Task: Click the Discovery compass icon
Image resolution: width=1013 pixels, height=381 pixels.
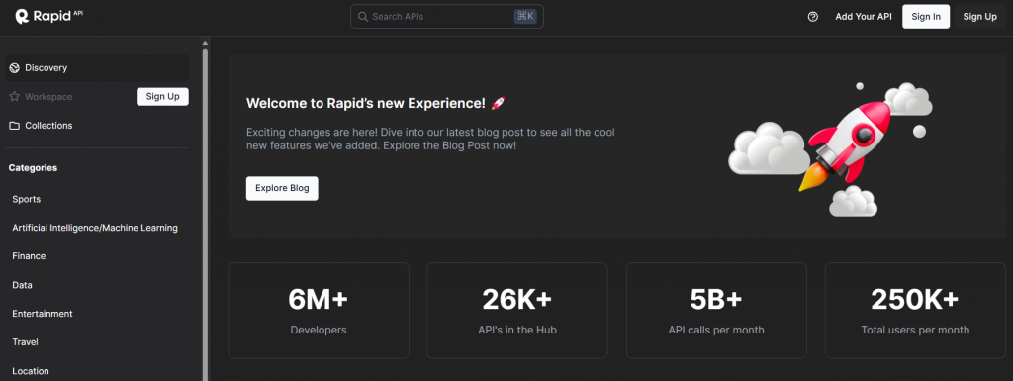Action: point(14,68)
